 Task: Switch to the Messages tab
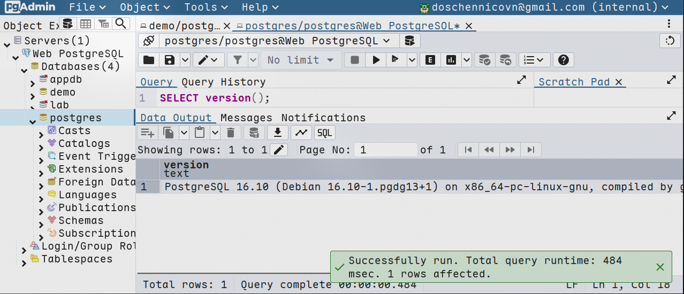click(246, 118)
